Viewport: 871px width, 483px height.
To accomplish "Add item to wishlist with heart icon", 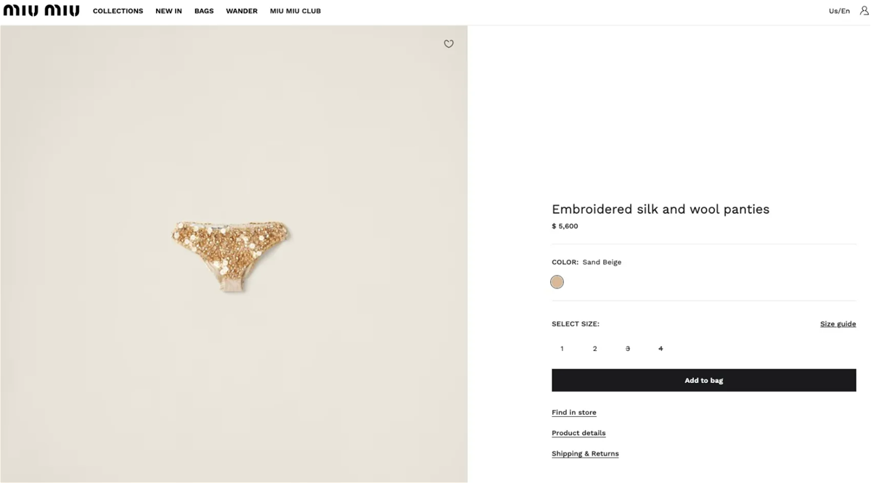I will tap(449, 44).
